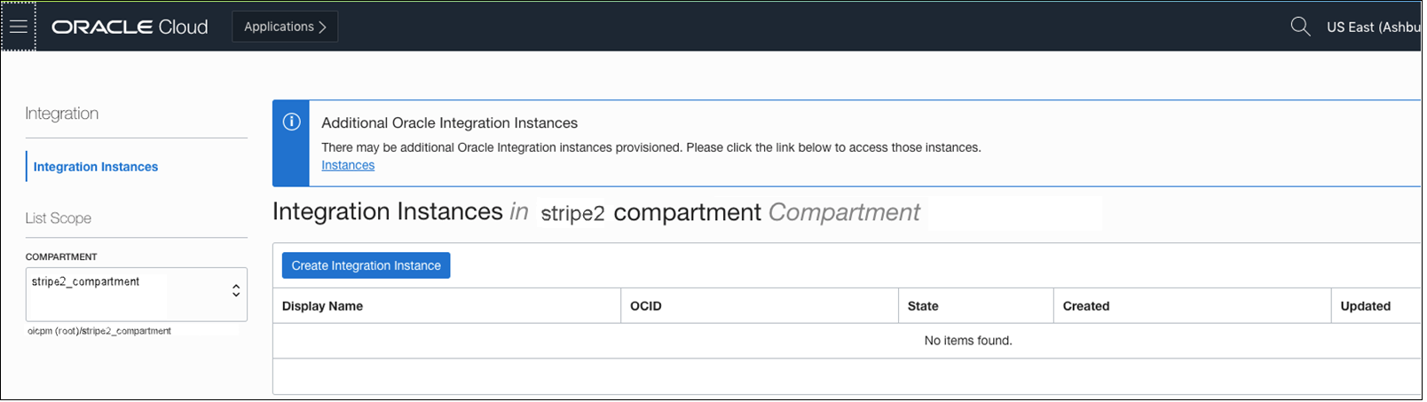Click the oicpm (root) compartment path text
The image size is (1427, 402).
tap(99, 331)
